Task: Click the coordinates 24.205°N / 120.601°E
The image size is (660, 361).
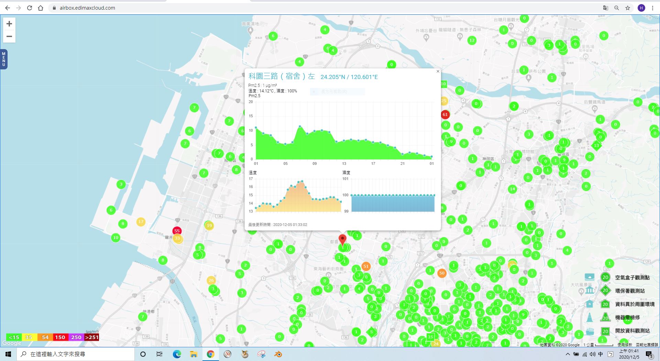Action: pos(349,77)
